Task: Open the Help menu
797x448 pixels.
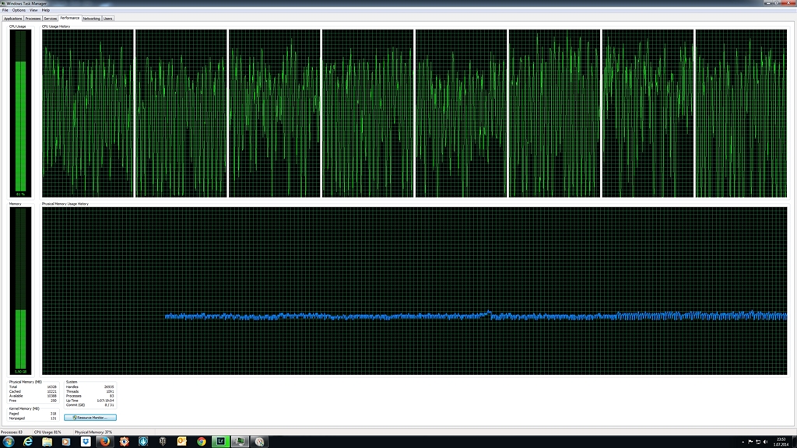Action: click(46, 10)
